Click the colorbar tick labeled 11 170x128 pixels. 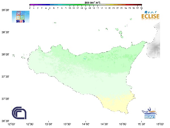pyautogui.click(x=74, y=8)
